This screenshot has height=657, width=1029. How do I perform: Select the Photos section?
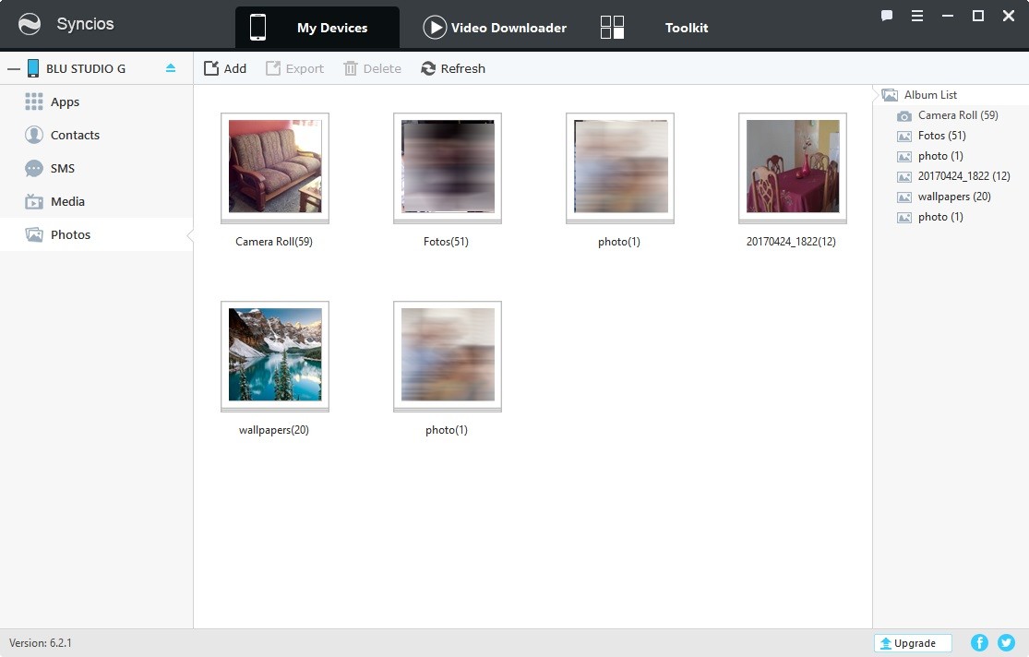(69, 234)
